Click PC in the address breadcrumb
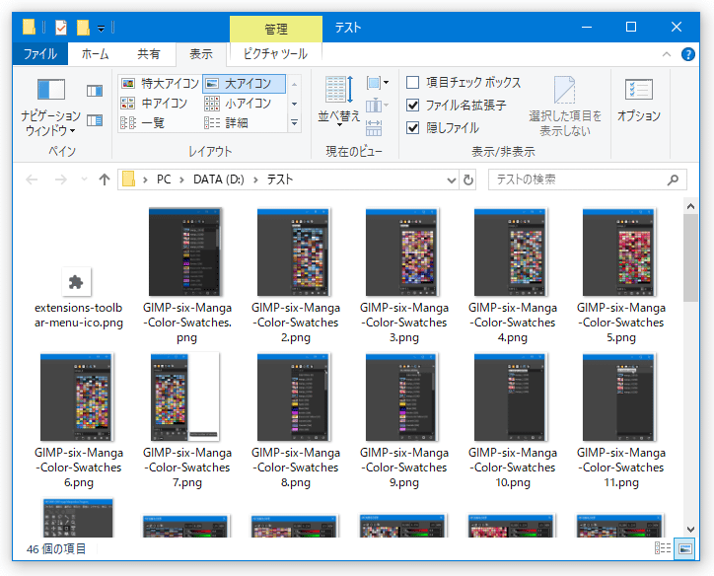 coord(164,180)
